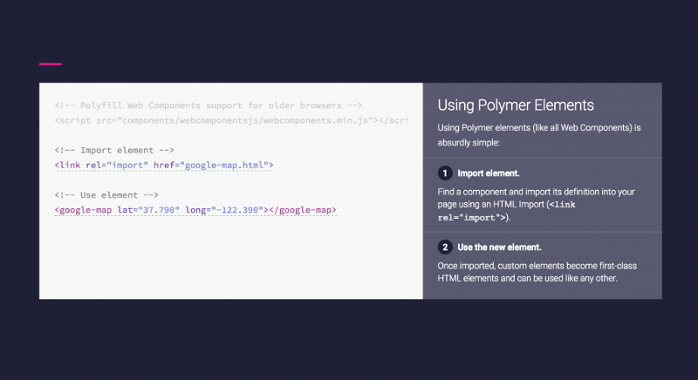Screen dimensions: 698x380
Task: Click the "Using Polymer Elements" heading
Action: (x=515, y=105)
